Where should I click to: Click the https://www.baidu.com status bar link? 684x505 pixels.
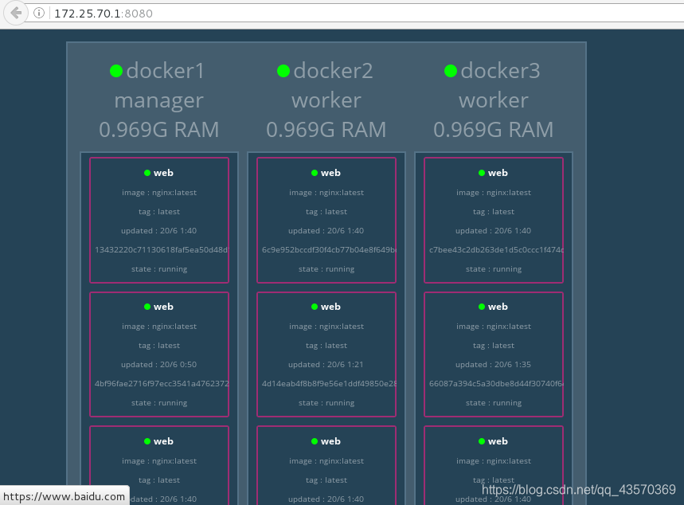(64, 496)
